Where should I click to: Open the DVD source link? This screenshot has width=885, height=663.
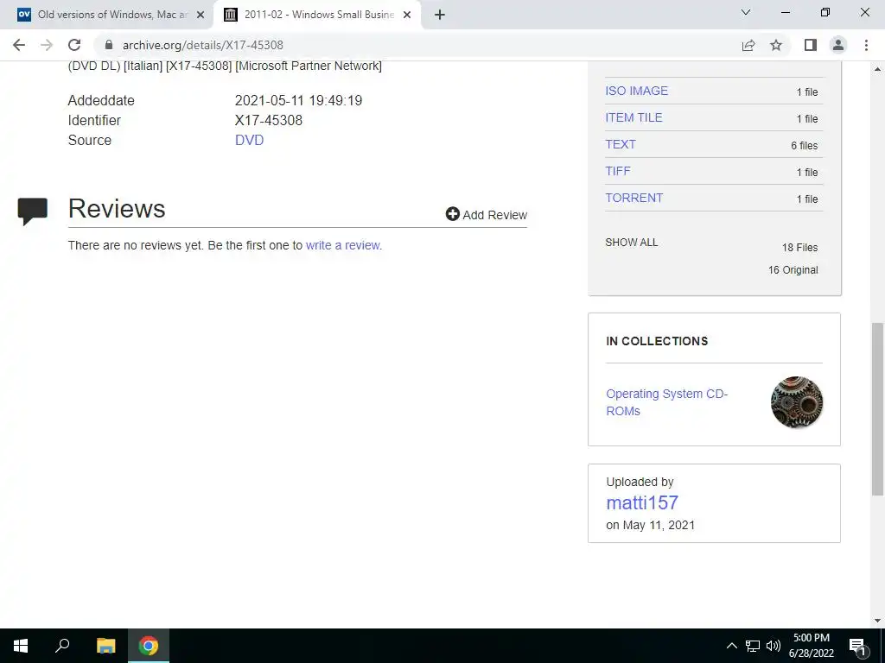[249, 140]
